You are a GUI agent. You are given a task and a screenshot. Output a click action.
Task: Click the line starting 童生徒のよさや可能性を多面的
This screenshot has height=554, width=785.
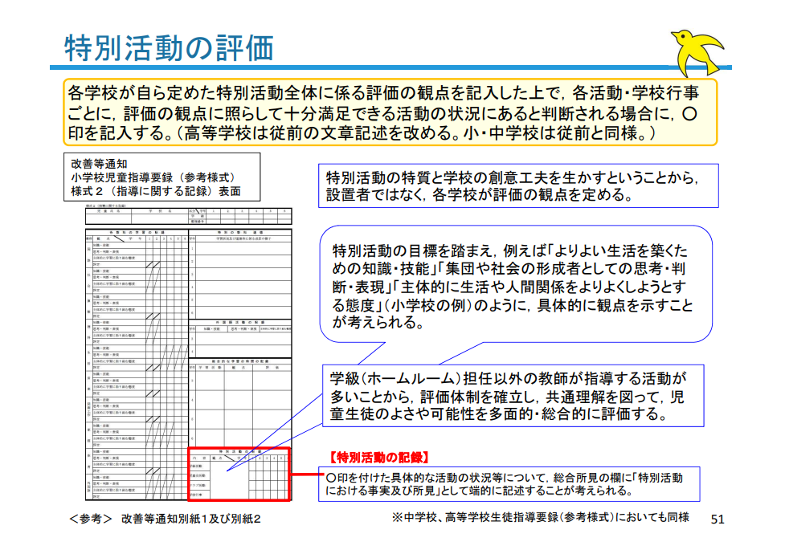[x=499, y=413]
